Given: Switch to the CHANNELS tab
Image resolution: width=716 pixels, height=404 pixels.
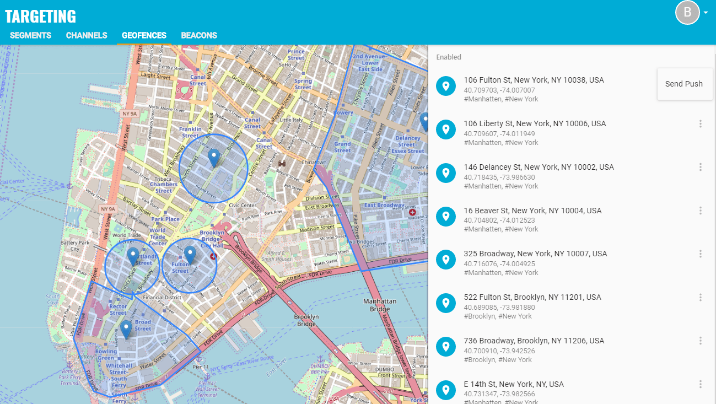Looking at the screenshot, I should [87, 35].
